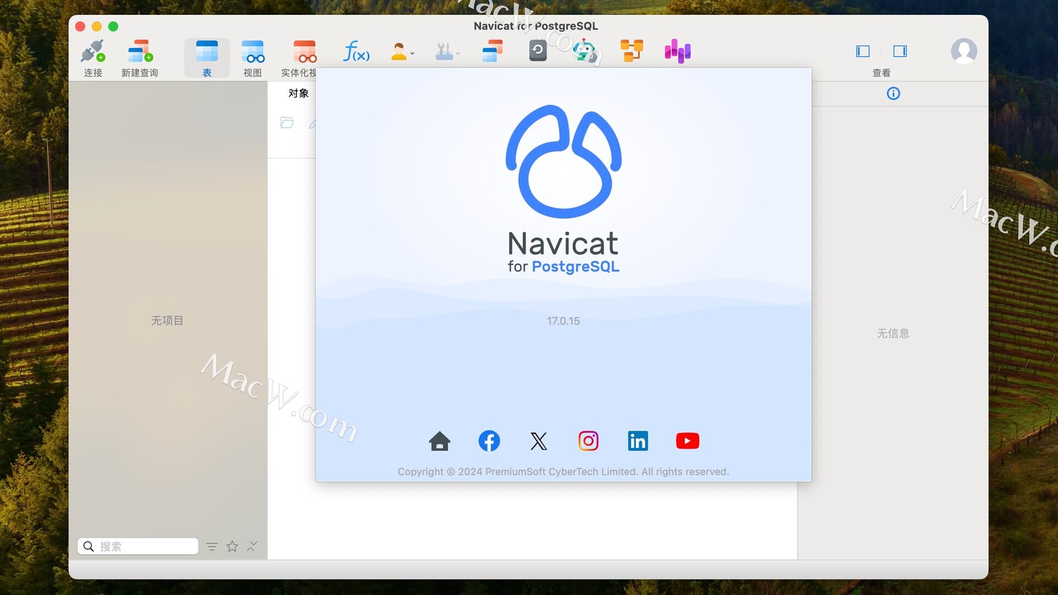Expand the tools icon dropdown arrow

point(457,53)
